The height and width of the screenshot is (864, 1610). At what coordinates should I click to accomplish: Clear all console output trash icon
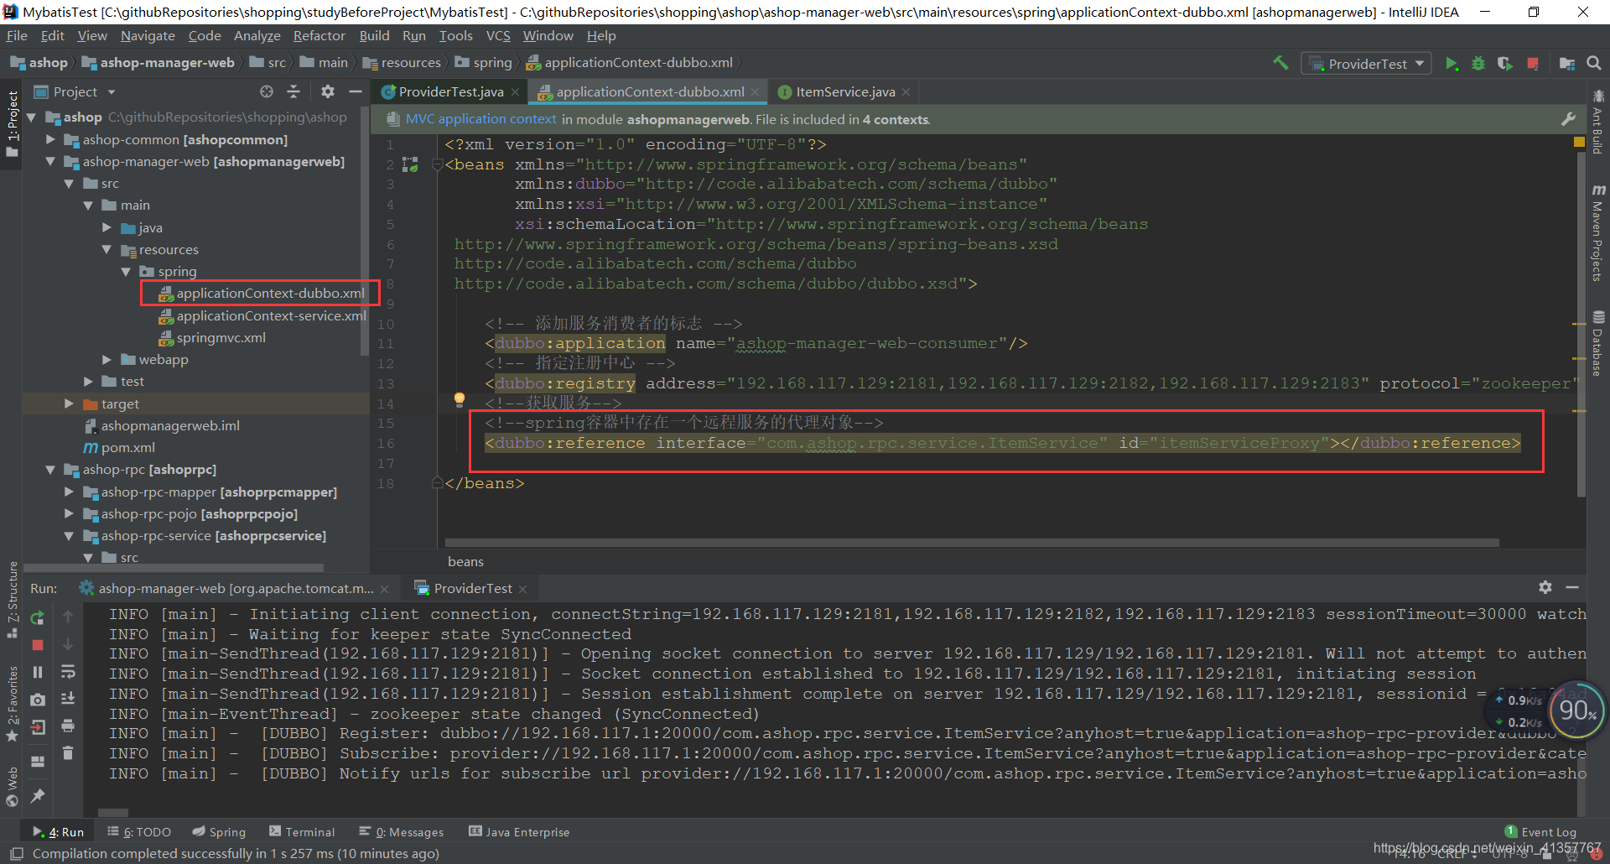68,753
